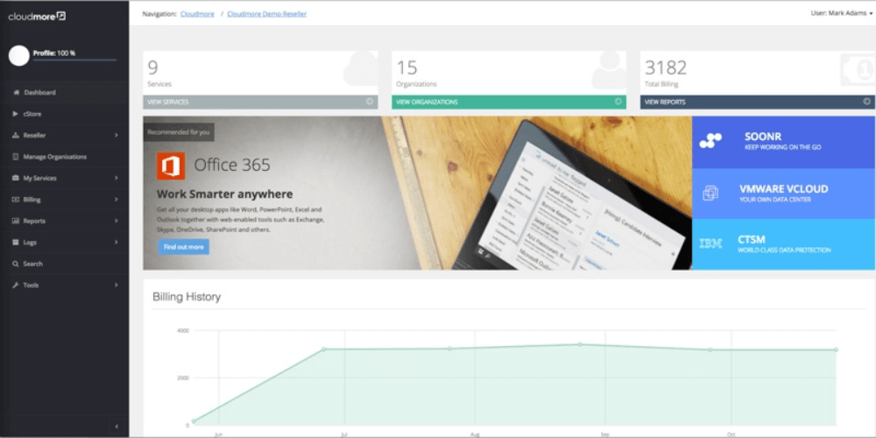Click the Dashboard home icon in sidebar

pyautogui.click(x=16, y=93)
